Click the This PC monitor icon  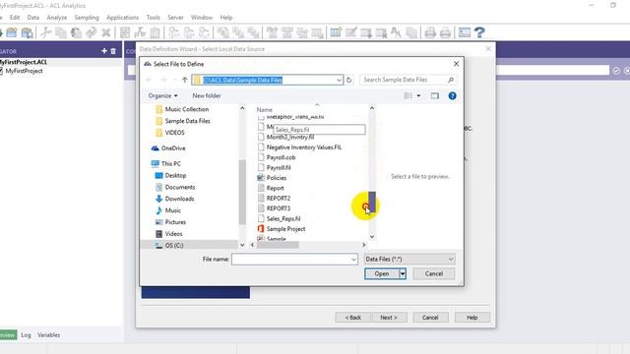(156, 164)
